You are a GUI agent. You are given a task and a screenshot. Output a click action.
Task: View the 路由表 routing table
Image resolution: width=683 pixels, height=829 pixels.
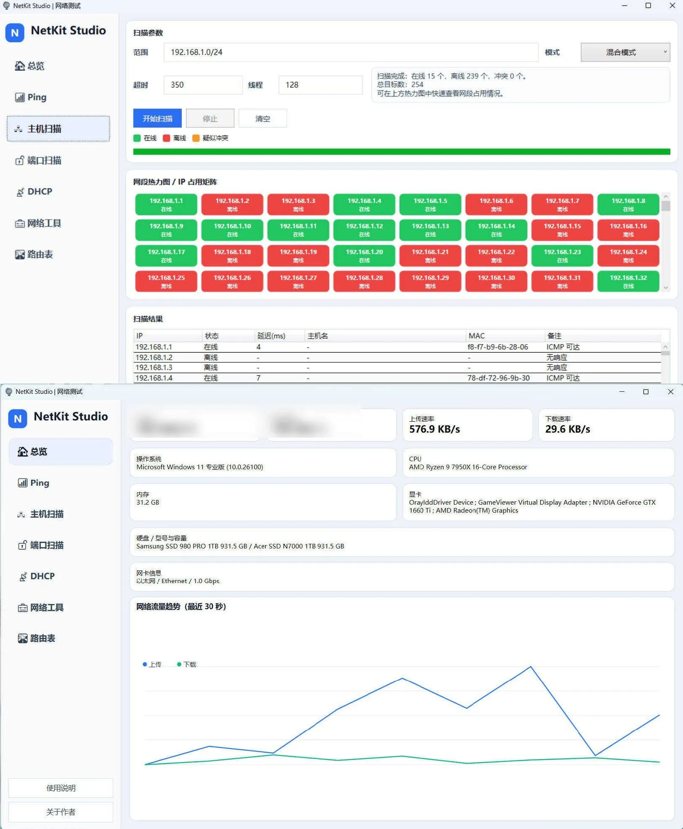click(40, 254)
